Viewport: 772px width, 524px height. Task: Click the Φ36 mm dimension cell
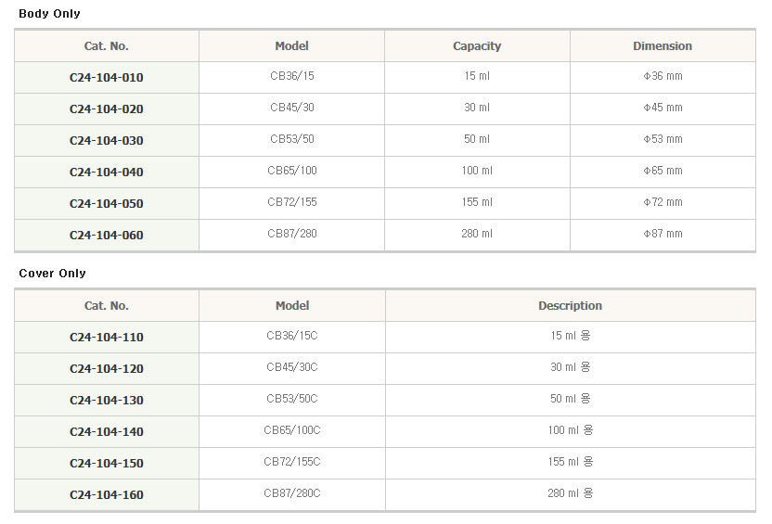point(663,77)
